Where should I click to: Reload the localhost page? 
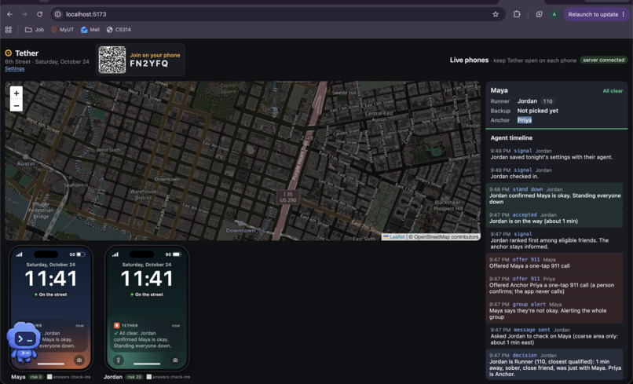pos(39,14)
